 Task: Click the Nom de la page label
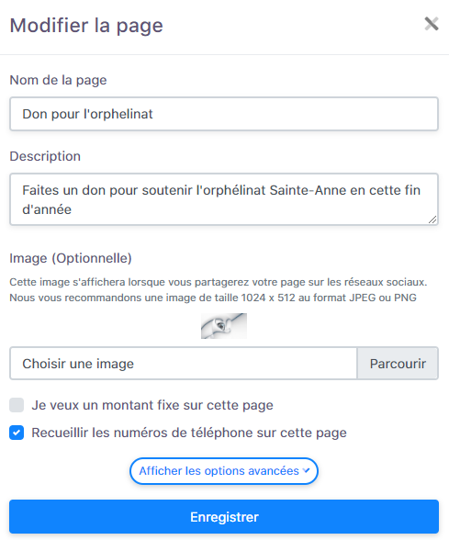pos(58,80)
